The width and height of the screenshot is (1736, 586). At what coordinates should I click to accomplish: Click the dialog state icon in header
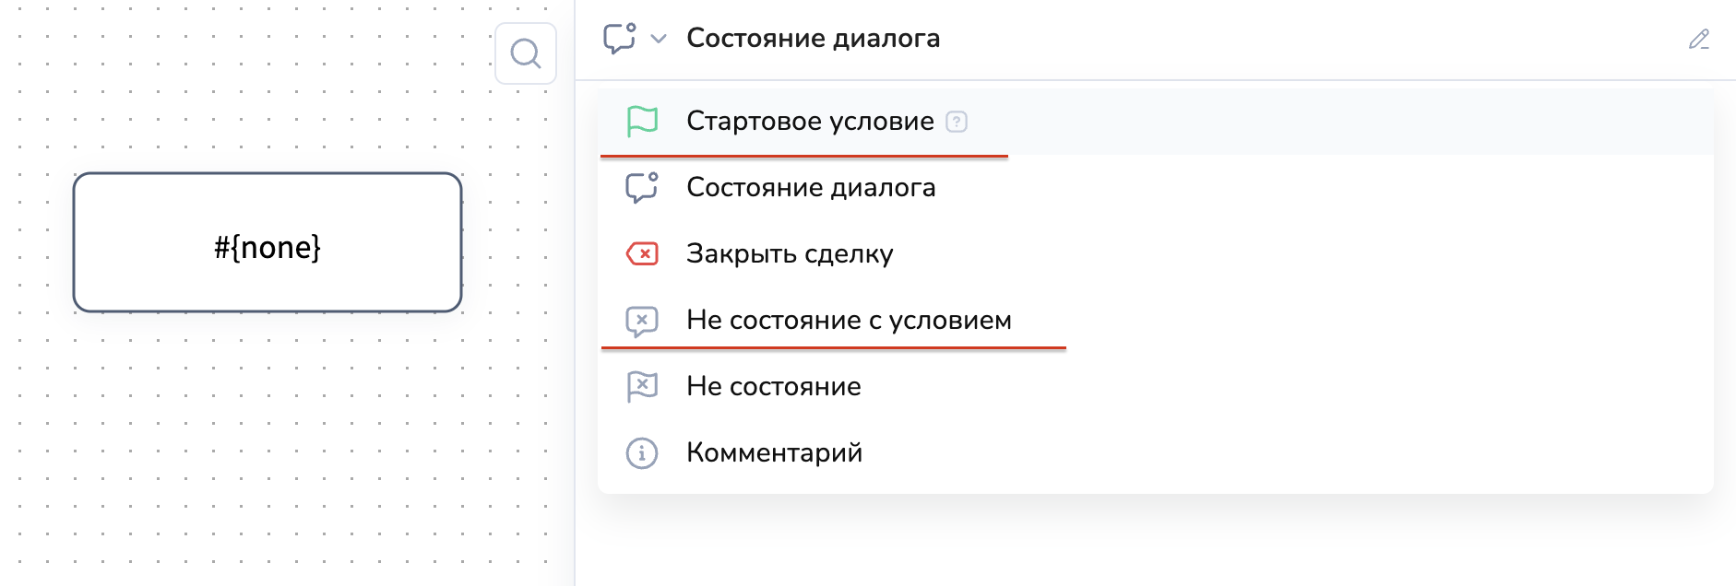[x=619, y=39]
